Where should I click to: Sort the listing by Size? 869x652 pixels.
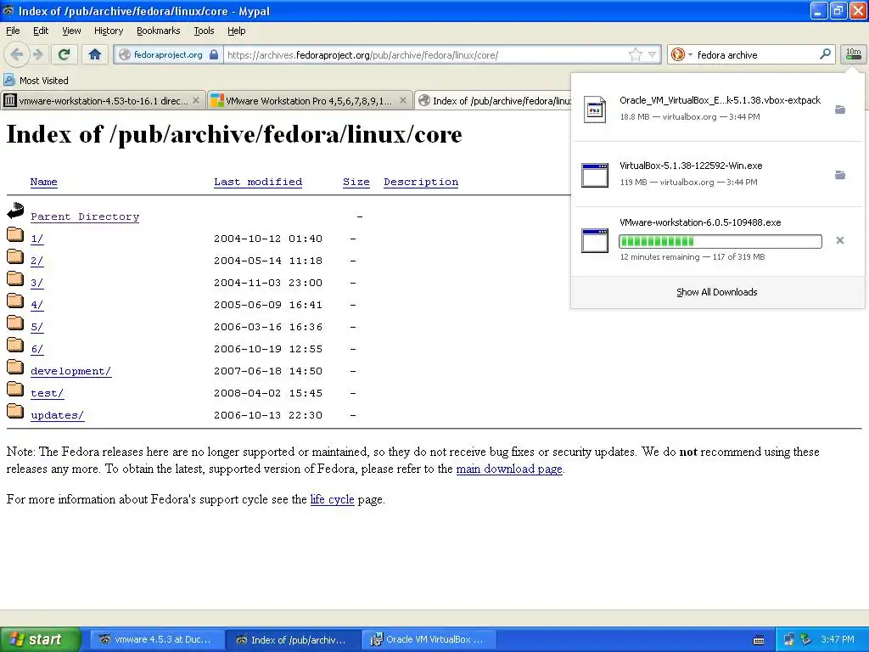pos(356,182)
